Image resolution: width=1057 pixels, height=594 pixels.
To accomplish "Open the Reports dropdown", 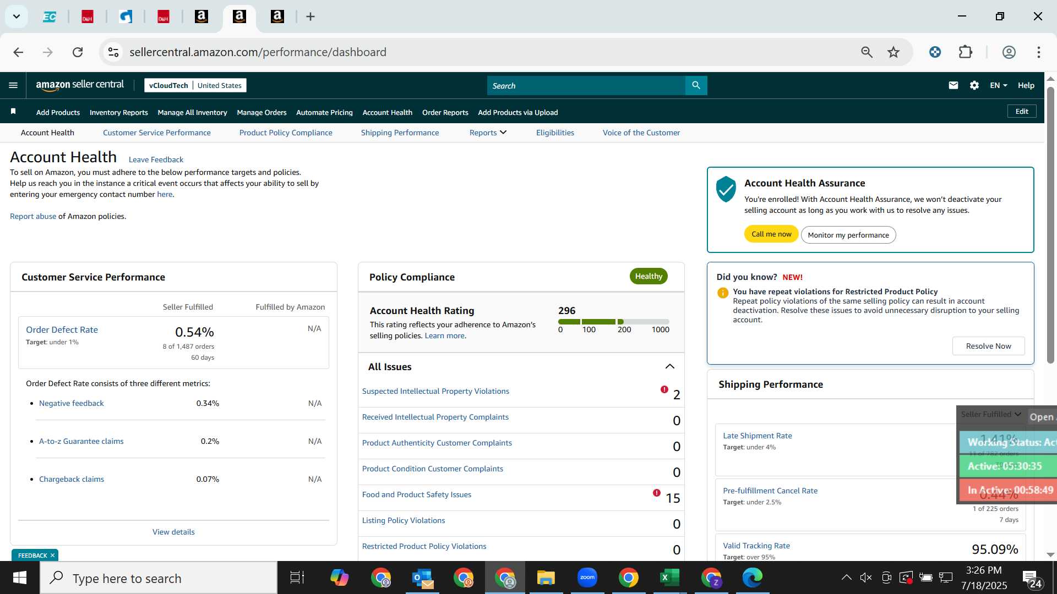I will click(488, 133).
